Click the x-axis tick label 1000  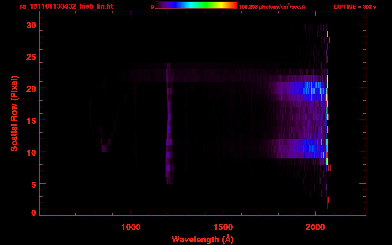click(x=131, y=226)
